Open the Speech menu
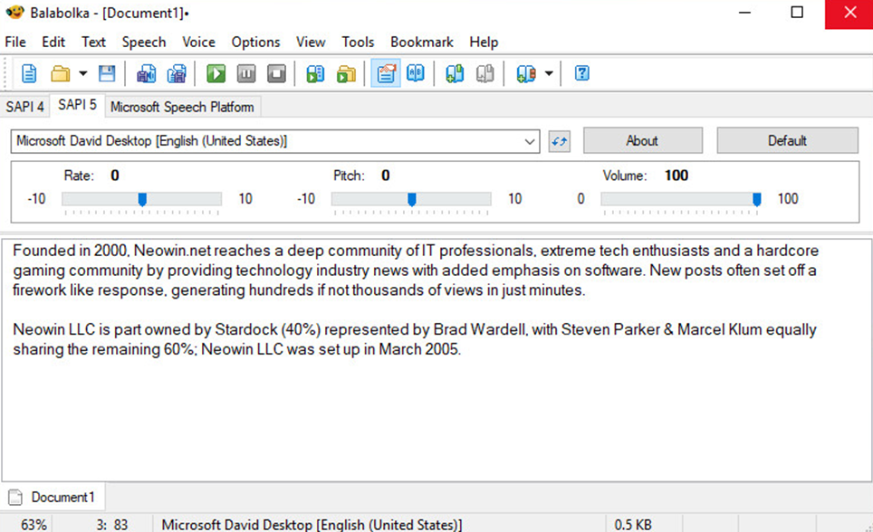Viewport: 873px width, 532px height. (144, 43)
